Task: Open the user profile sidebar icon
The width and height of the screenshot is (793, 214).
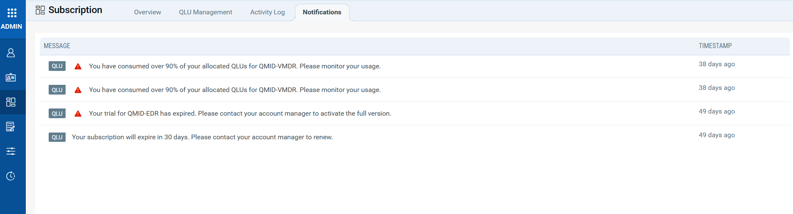Action: pos(11,53)
